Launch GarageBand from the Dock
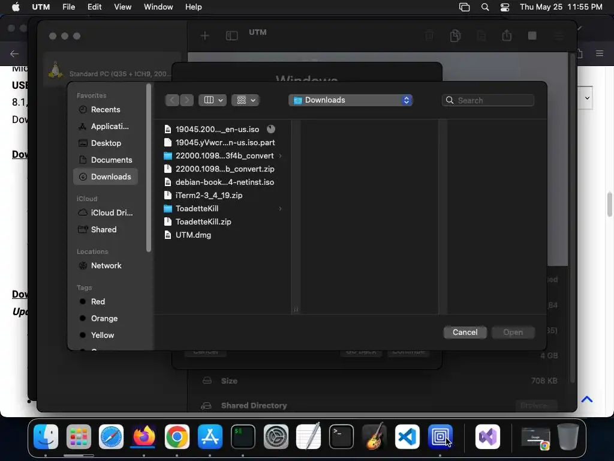This screenshot has width=614, height=461. [x=374, y=436]
